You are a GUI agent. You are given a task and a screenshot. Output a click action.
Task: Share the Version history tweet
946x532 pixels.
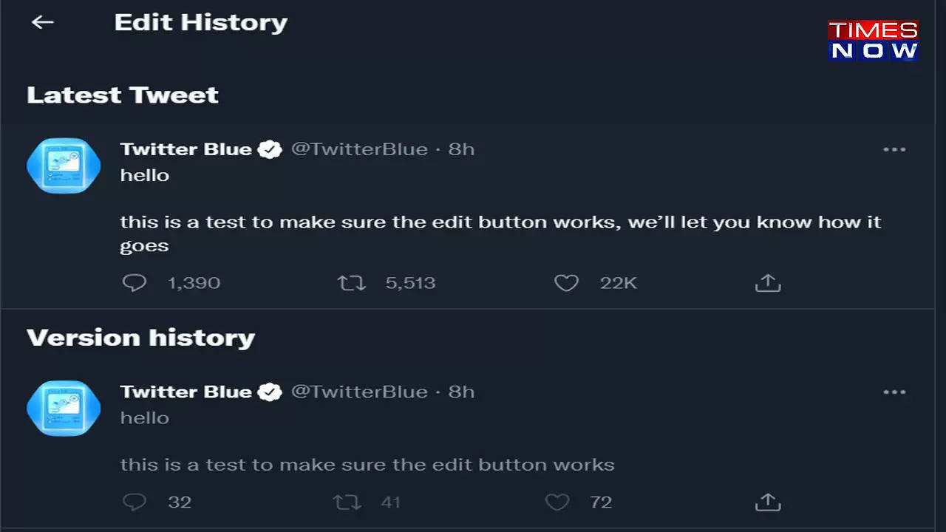point(768,502)
